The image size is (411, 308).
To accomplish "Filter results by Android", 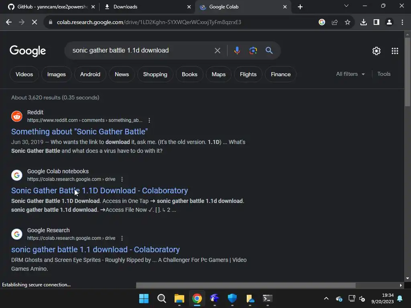I will [x=90, y=74].
